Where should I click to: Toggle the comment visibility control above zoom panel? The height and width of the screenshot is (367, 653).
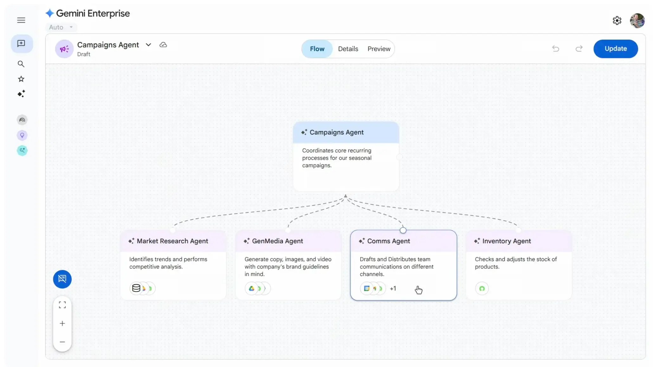click(62, 279)
